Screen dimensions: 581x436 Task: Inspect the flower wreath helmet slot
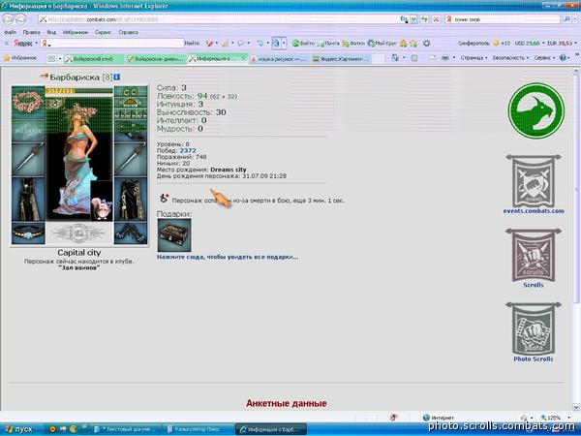click(x=28, y=103)
